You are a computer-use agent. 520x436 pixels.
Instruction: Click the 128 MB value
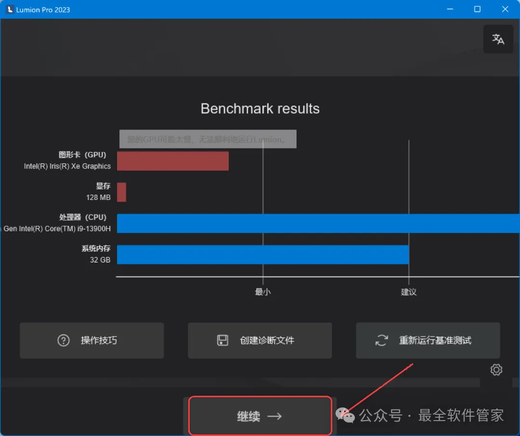point(98,198)
